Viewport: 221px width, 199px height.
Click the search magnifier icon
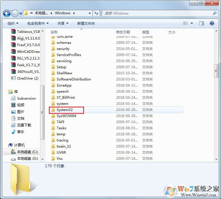point(215,13)
